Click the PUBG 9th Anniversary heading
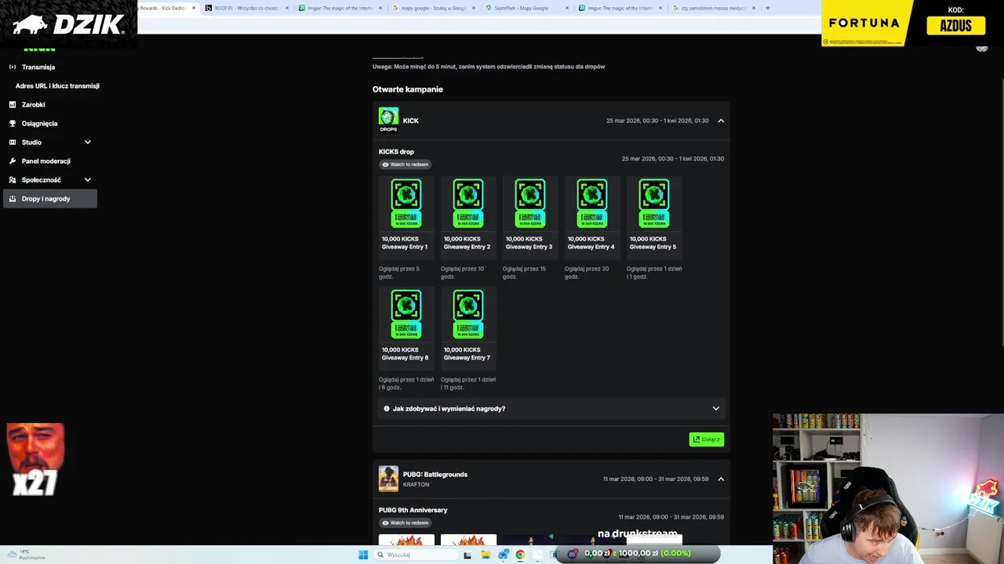The height and width of the screenshot is (564, 1004). coord(413,510)
